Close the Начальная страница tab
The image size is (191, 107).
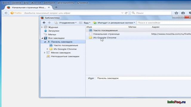click(x=49, y=7)
